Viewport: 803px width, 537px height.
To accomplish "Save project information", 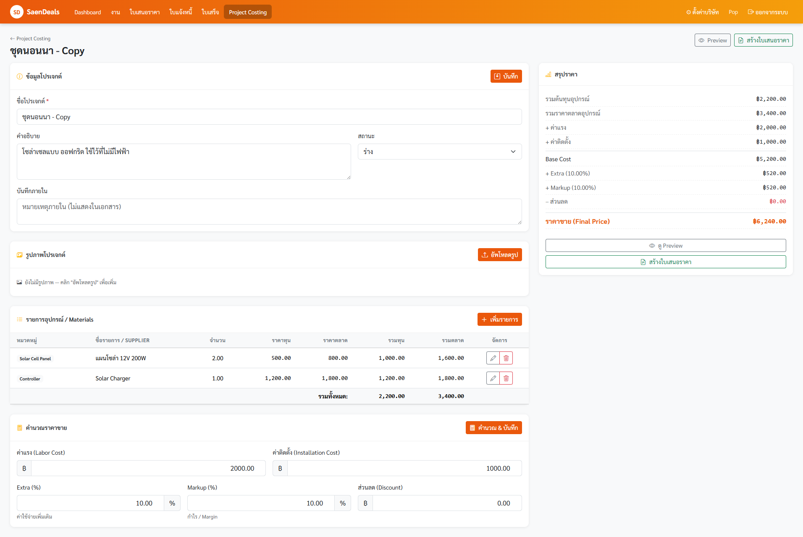I will 506,76.
